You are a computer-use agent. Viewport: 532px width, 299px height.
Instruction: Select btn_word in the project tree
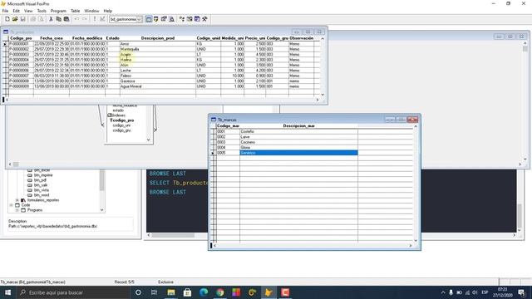[42, 195]
